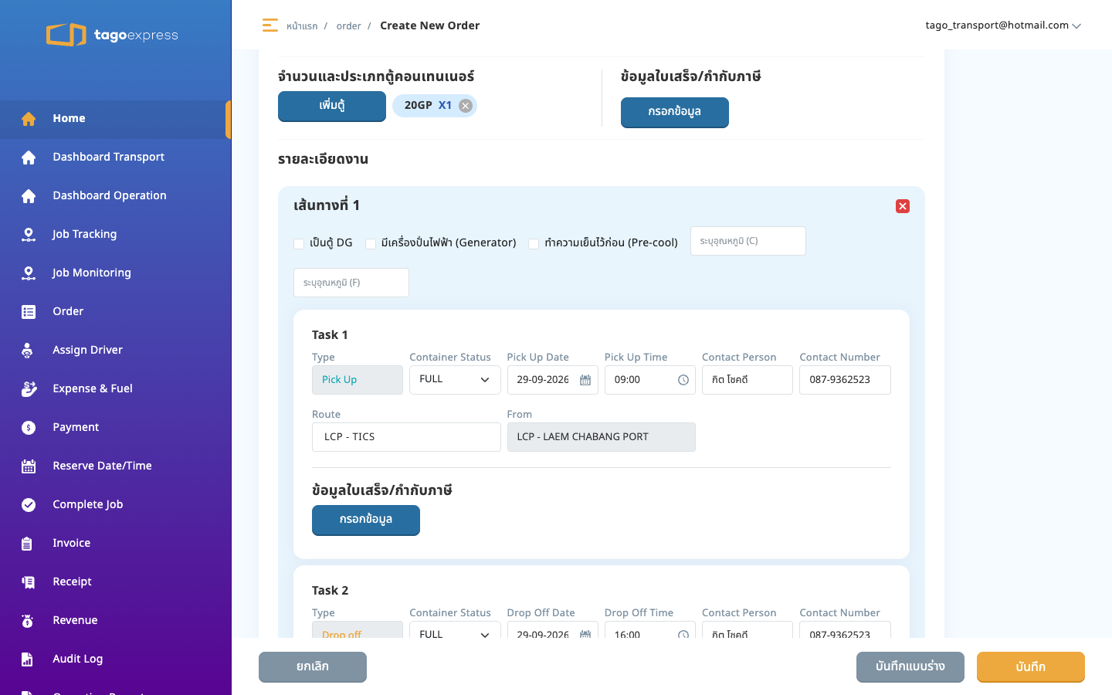Open the tago_transport account dropdown
Screen dimensions: 1112x695
(1003, 25)
